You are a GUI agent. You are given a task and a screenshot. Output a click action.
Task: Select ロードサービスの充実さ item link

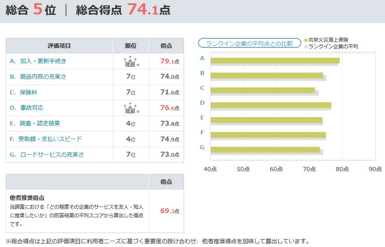pos(52,155)
